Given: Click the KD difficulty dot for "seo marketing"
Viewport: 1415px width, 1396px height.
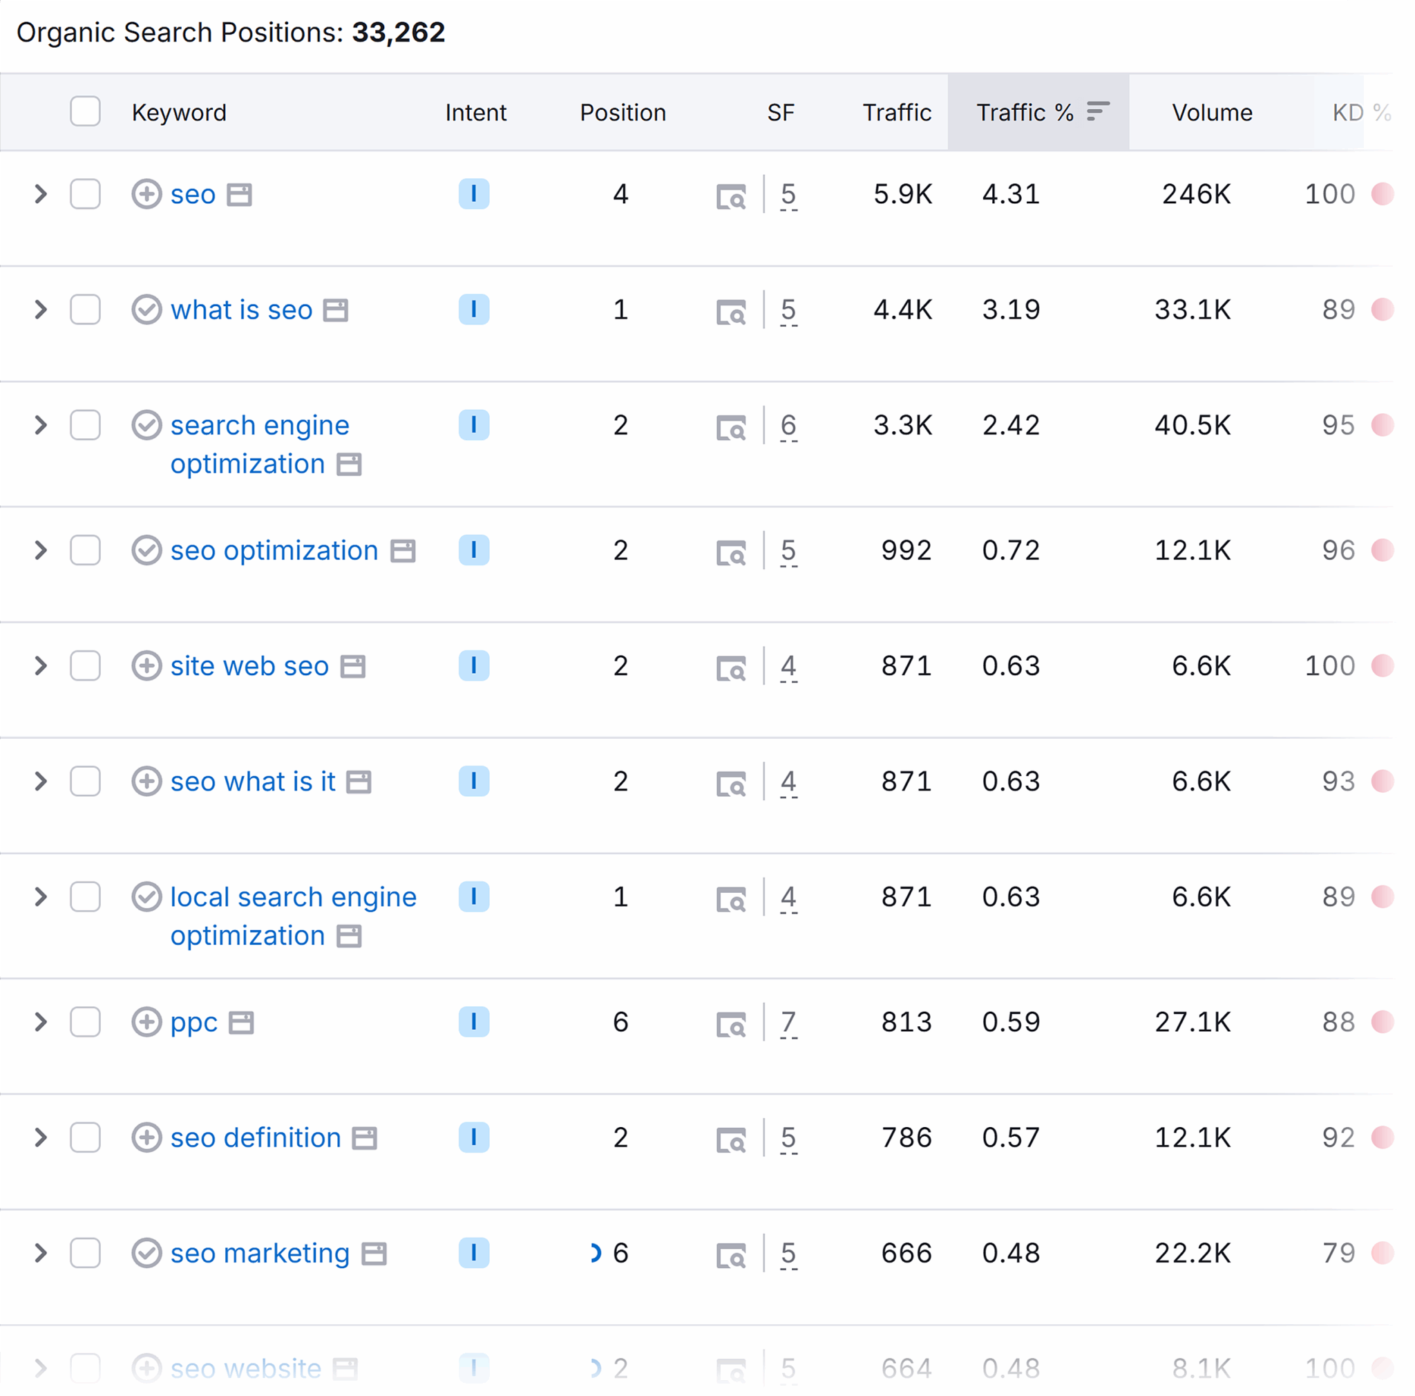Looking at the screenshot, I should (x=1383, y=1253).
